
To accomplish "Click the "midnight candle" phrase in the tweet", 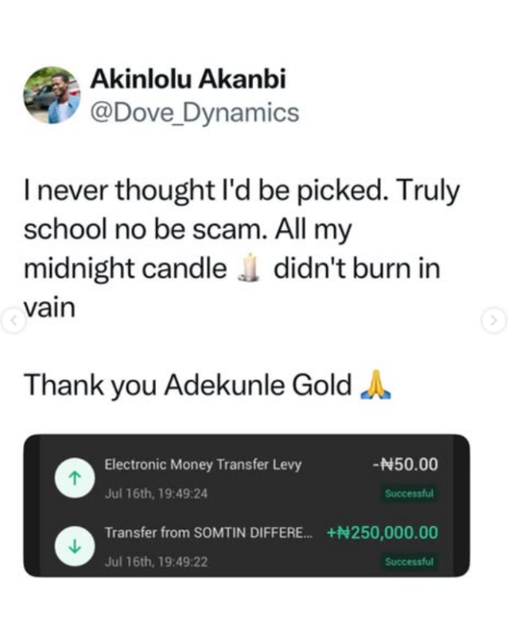I will coord(125,269).
